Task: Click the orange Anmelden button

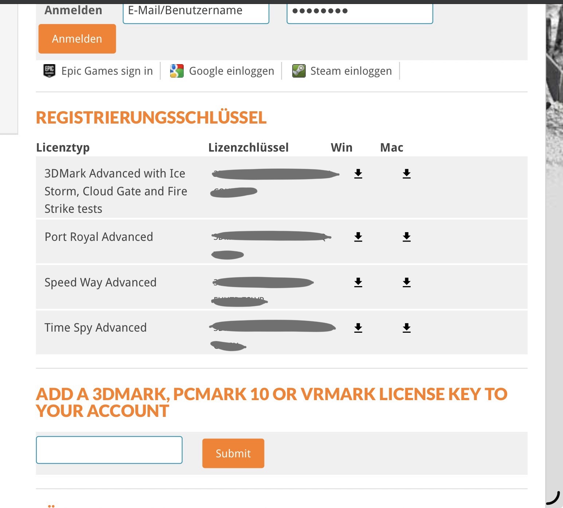Action: (x=77, y=39)
